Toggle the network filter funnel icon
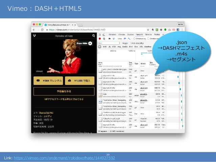This screenshot has height=162, width=216. 114,39
